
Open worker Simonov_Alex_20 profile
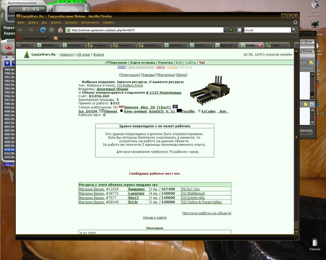[139, 107]
